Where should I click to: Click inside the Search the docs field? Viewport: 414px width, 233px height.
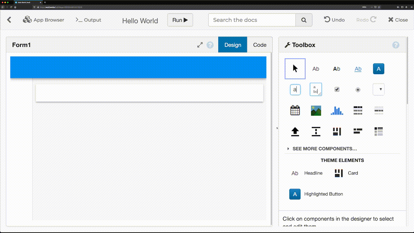click(x=252, y=20)
